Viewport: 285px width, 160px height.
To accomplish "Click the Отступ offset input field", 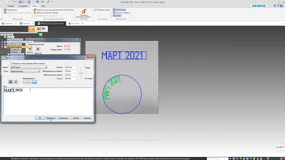I will pyautogui.click(x=70, y=79).
